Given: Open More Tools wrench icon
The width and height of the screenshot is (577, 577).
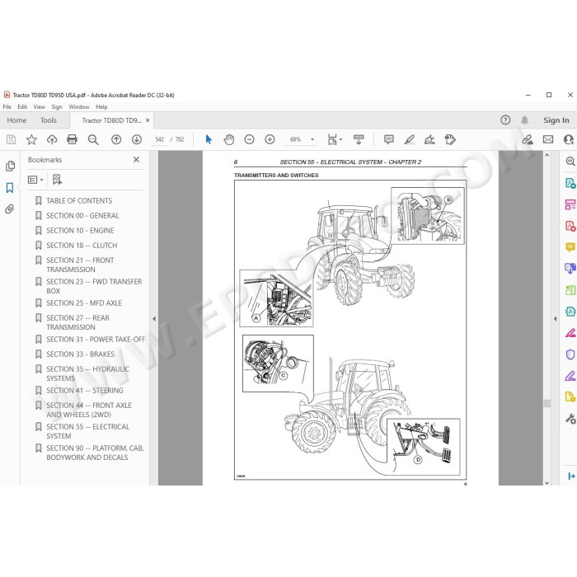Looking at the screenshot, I should pyautogui.click(x=570, y=419).
